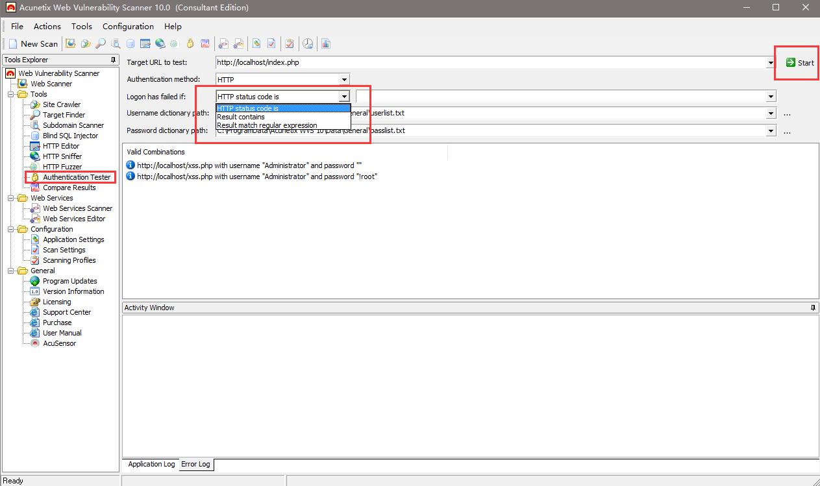Open Target Finder from the toolbar magnifier icon
Image resolution: width=820 pixels, height=486 pixels.
pyautogui.click(x=101, y=43)
